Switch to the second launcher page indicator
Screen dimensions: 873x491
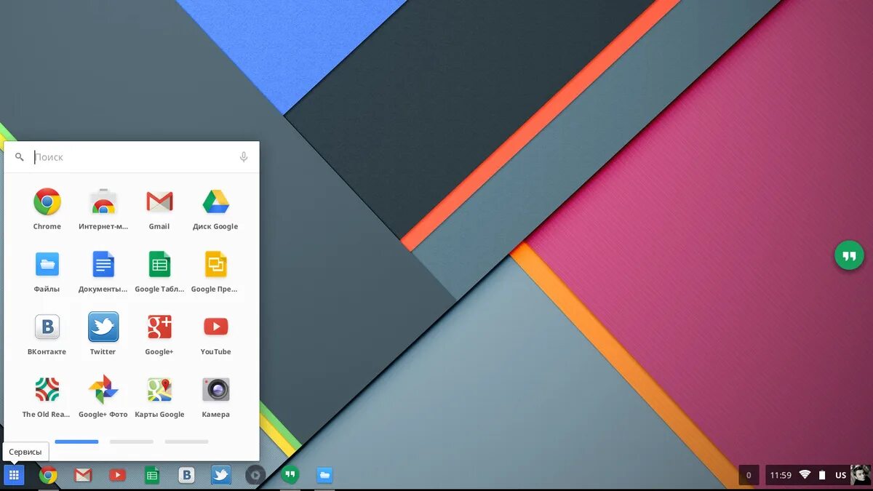tap(132, 442)
